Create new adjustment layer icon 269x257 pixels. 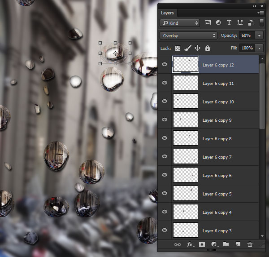click(214, 244)
